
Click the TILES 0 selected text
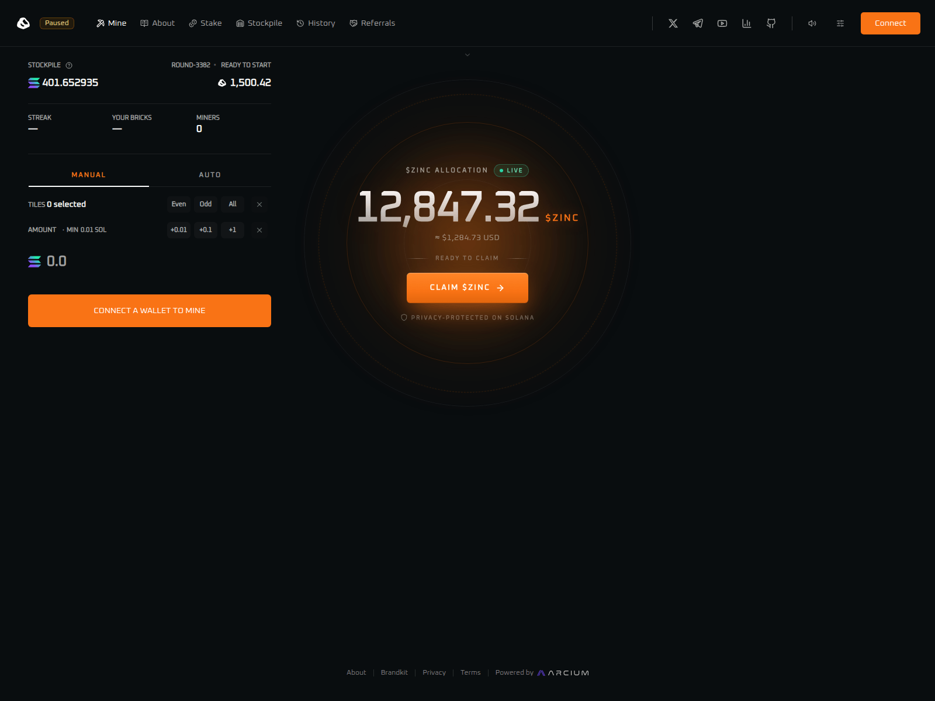(57, 204)
